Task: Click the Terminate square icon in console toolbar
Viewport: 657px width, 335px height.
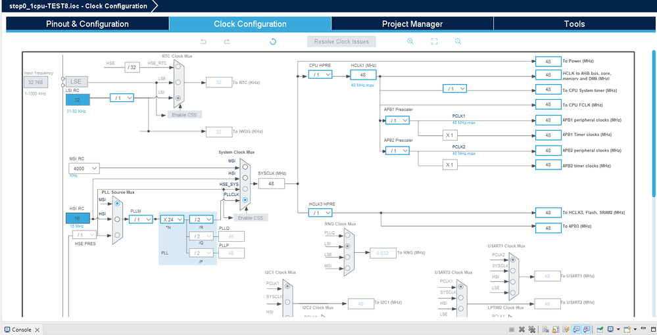Action: (x=512, y=330)
